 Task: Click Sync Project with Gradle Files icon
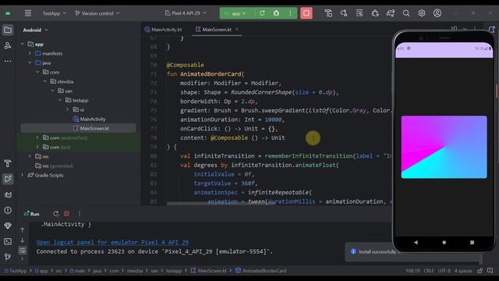391,13
